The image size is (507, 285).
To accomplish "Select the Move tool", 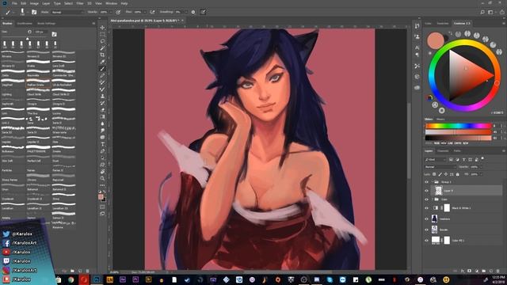I will pyautogui.click(x=102, y=28).
